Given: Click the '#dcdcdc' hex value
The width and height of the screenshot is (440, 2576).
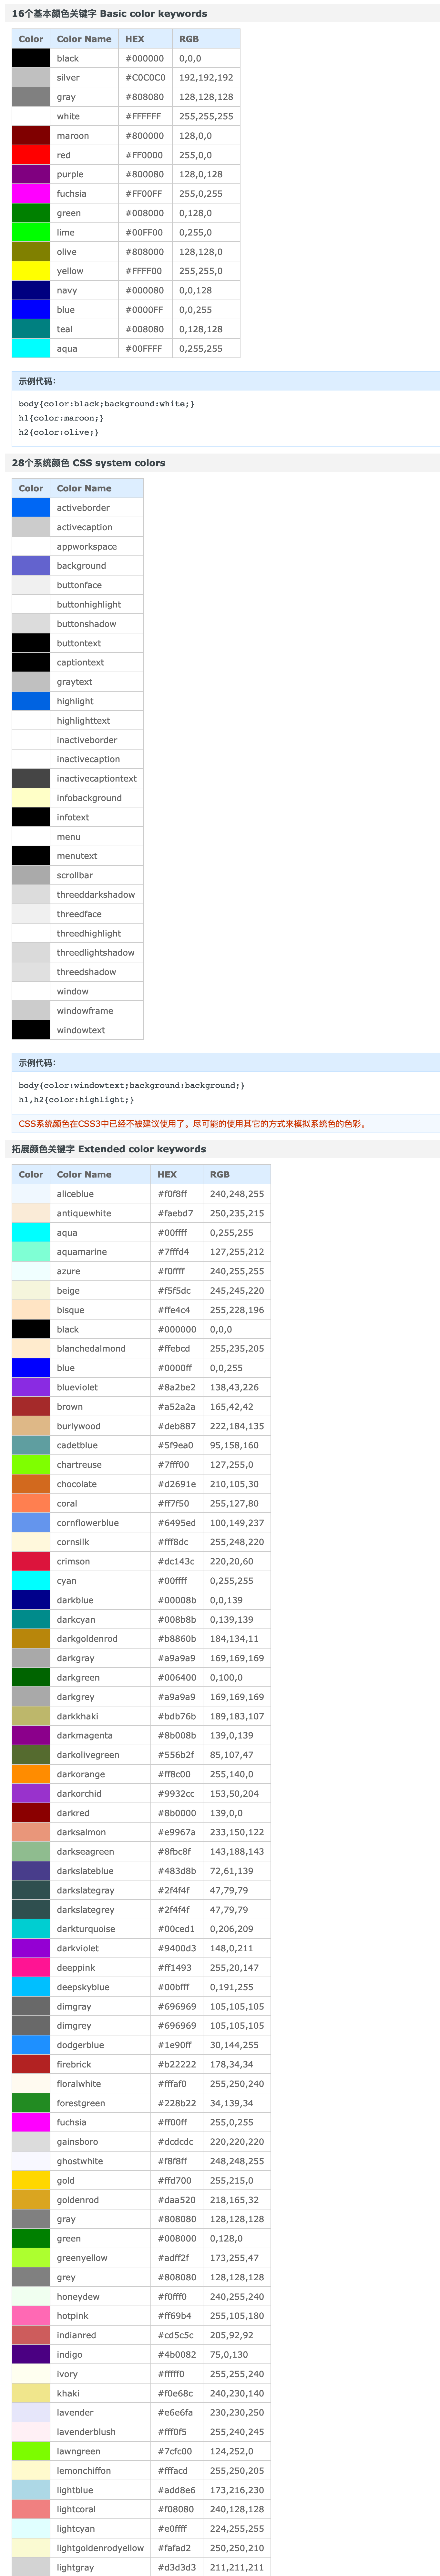Looking at the screenshot, I should pos(176,2142).
